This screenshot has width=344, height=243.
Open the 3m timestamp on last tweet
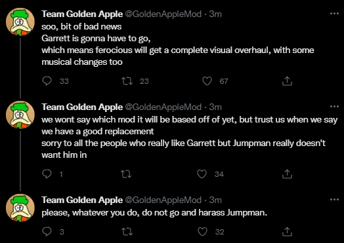[x=215, y=200]
